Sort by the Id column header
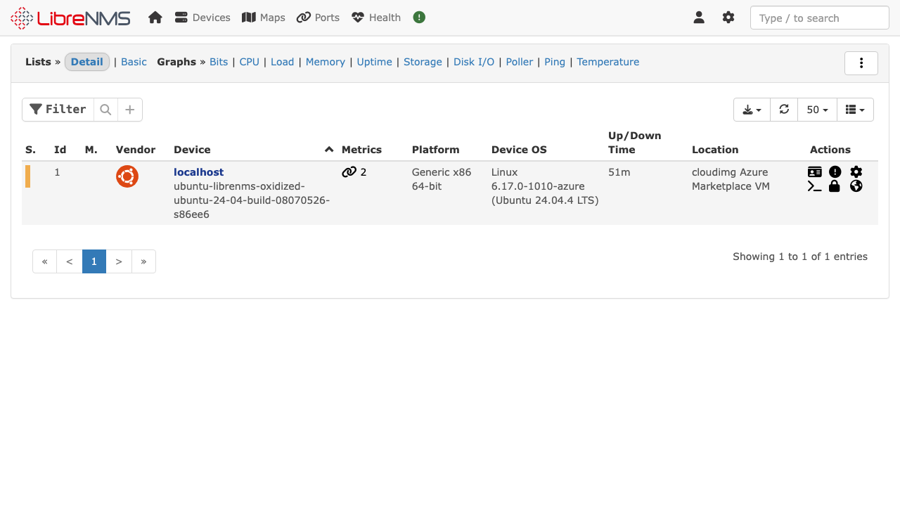 tap(60, 150)
